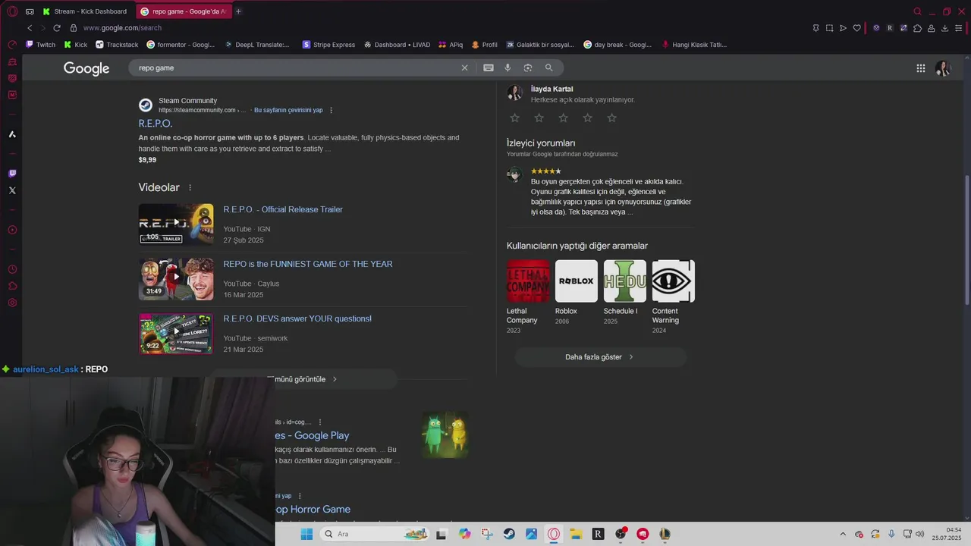Open the Google apps grid
This screenshot has height=546, width=971.
pos(920,68)
